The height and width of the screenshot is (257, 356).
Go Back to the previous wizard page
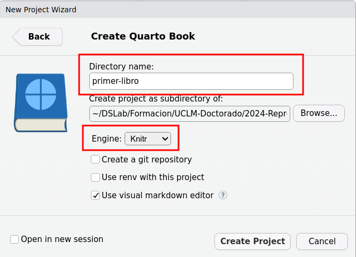37,37
